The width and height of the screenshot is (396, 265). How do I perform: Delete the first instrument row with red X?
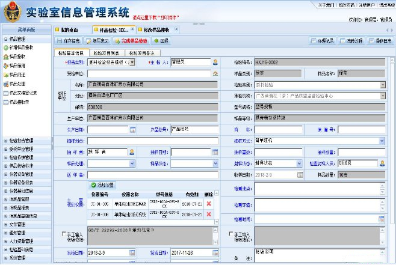[x=209, y=205]
